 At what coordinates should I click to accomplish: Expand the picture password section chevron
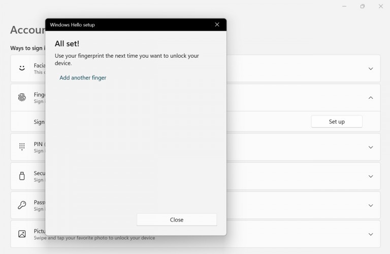(x=371, y=234)
